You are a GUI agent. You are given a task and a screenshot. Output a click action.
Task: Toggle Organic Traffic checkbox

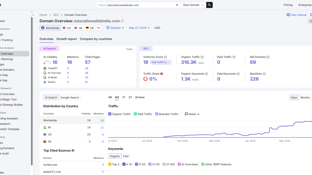coord(110,114)
